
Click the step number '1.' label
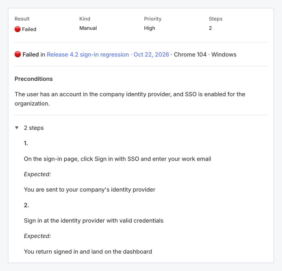coord(26,143)
